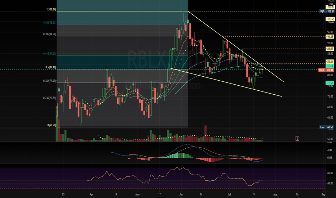Image resolution: width=336 pixels, height=198 pixels.
Task: Open the earnings marker 'E' near May
Action: click(149, 138)
